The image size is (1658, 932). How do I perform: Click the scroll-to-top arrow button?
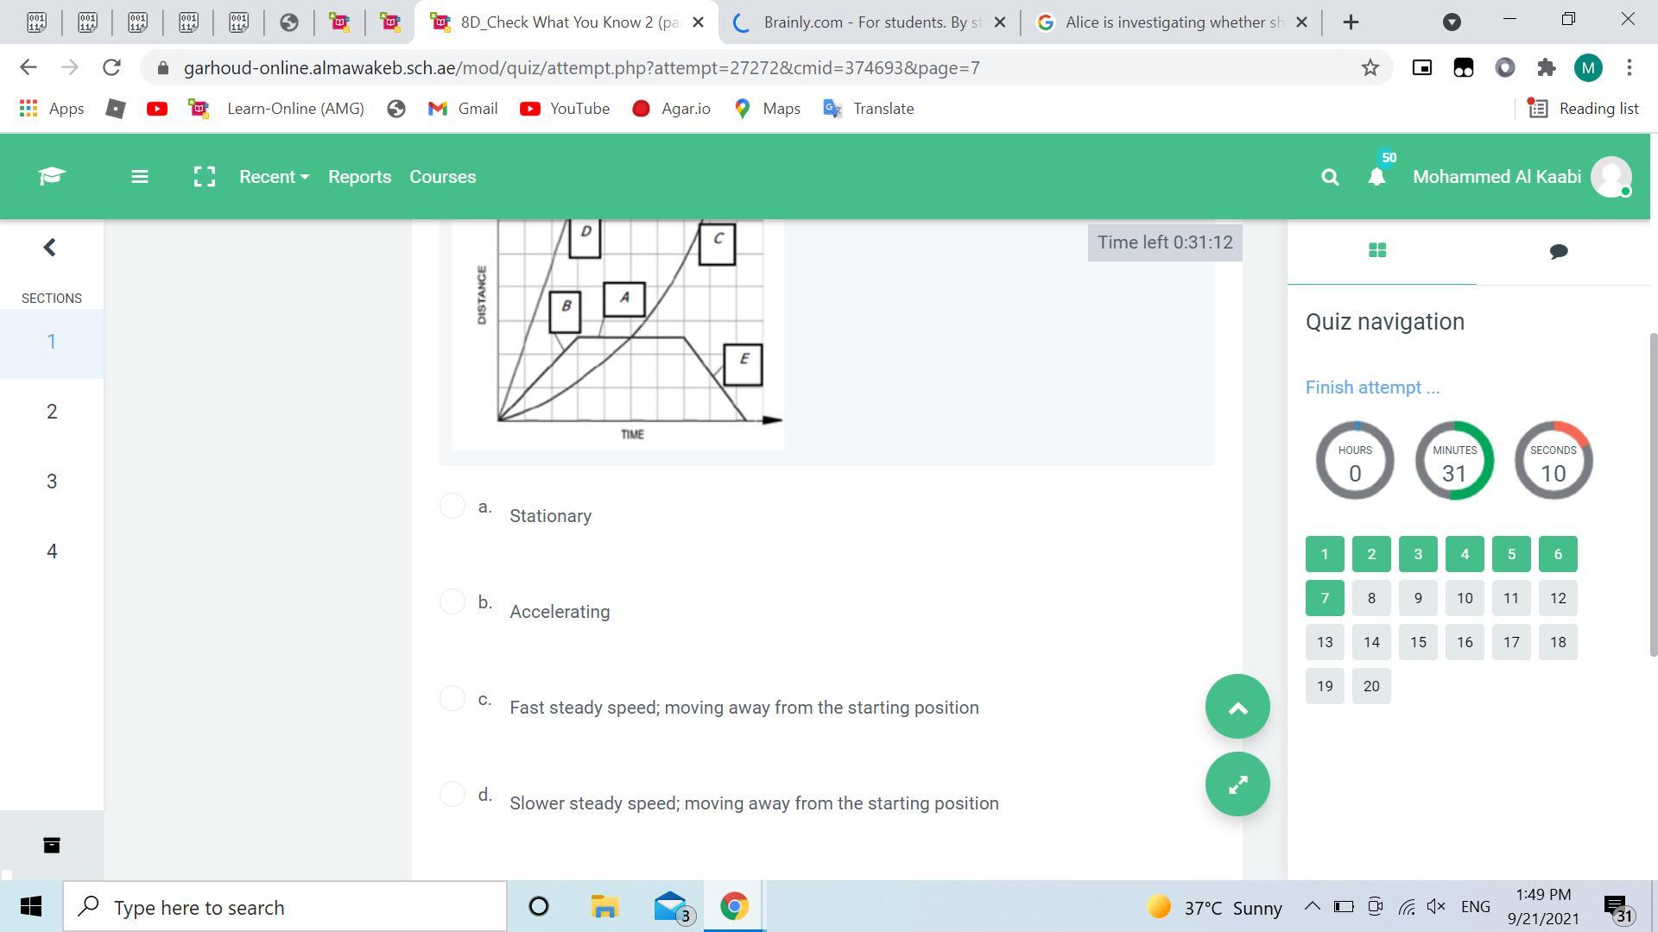pyautogui.click(x=1237, y=707)
